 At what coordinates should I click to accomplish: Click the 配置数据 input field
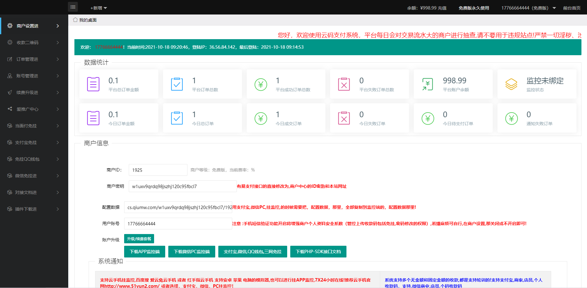coord(178,207)
